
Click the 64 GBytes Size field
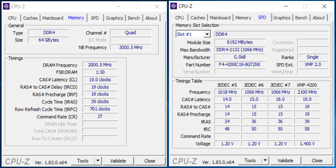49,40
